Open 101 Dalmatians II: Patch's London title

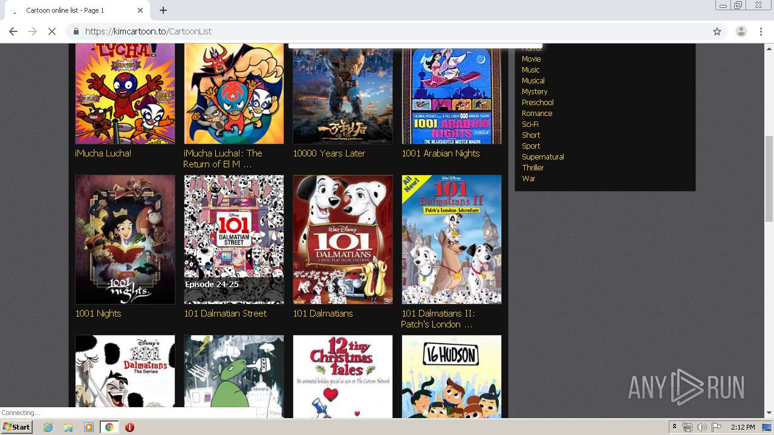pos(438,319)
